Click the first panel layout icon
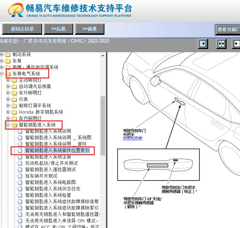Image resolution: width=240 pixels, height=228 pixels. pyautogui.click(x=203, y=44)
